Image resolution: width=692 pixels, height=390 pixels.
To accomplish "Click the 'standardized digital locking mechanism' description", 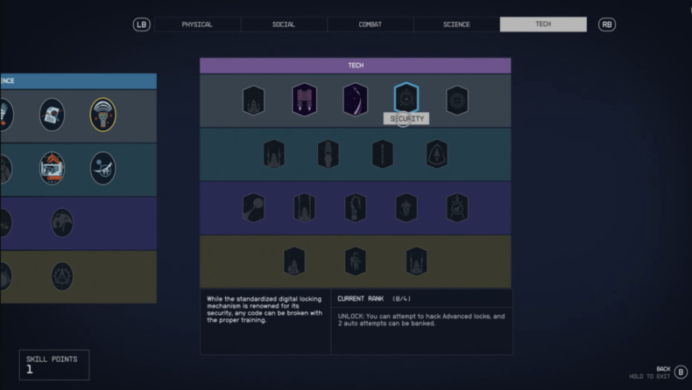I will (x=265, y=310).
